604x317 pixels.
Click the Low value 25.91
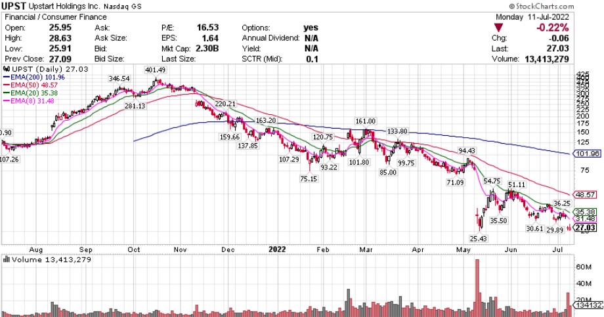click(x=60, y=49)
